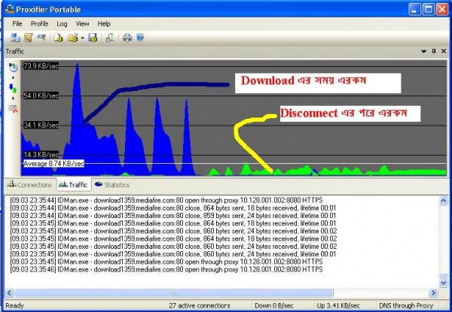Open the Help menu

coord(104,24)
